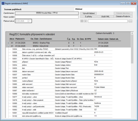
Task: Go to previous with left arrow button
Action: [82, 21]
